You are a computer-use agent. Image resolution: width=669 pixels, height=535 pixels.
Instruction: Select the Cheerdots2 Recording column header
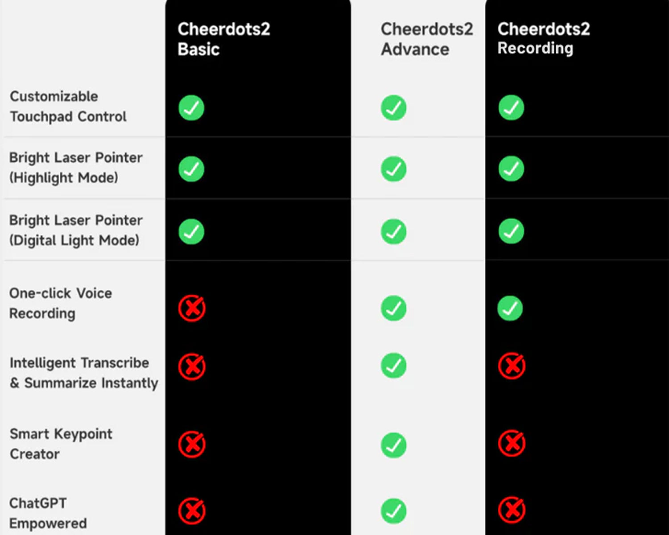point(544,39)
